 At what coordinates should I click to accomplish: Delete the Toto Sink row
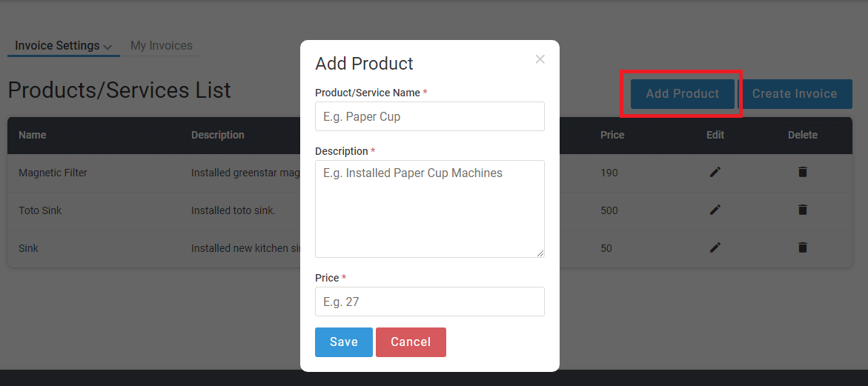tap(803, 210)
